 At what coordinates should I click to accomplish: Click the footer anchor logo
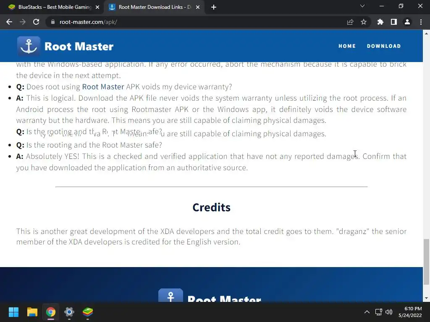170,295
